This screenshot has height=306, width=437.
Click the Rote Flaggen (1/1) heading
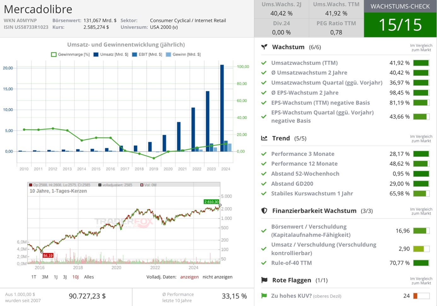300,280
